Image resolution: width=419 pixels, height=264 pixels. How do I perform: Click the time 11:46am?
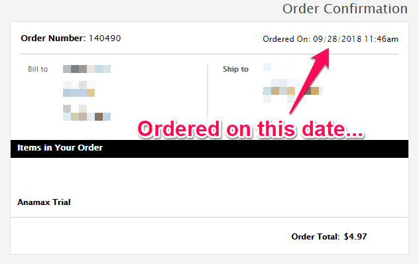click(381, 39)
